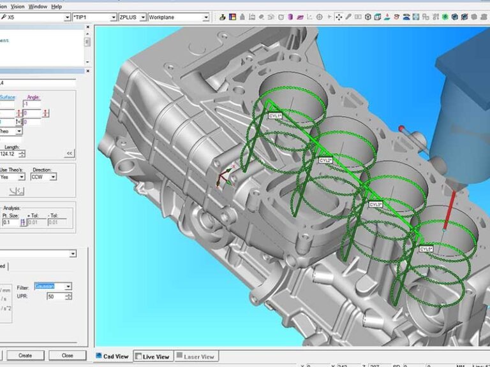
Task: Click the multicolor grid icon in toolbar
Action: [232, 17]
